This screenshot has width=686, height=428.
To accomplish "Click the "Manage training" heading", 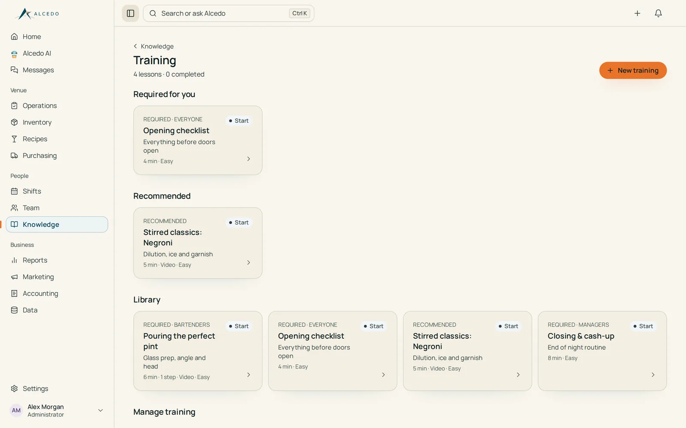I will (x=164, y=412).
